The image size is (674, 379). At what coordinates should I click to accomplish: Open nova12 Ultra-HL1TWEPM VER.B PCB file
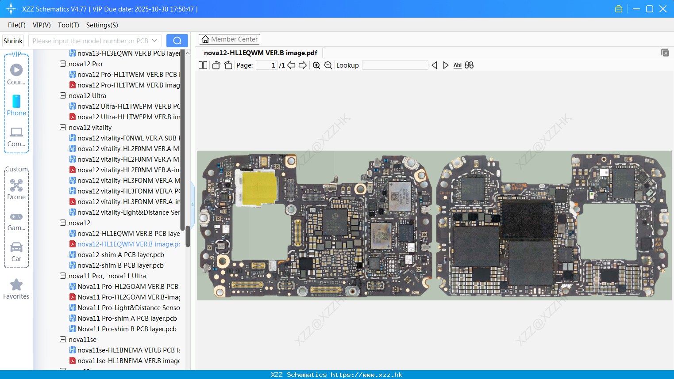pyautogui.click(x=125, y=106)
